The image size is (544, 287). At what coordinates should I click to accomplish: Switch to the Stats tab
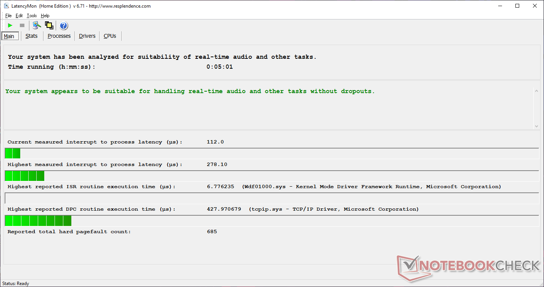click(32, 36)
